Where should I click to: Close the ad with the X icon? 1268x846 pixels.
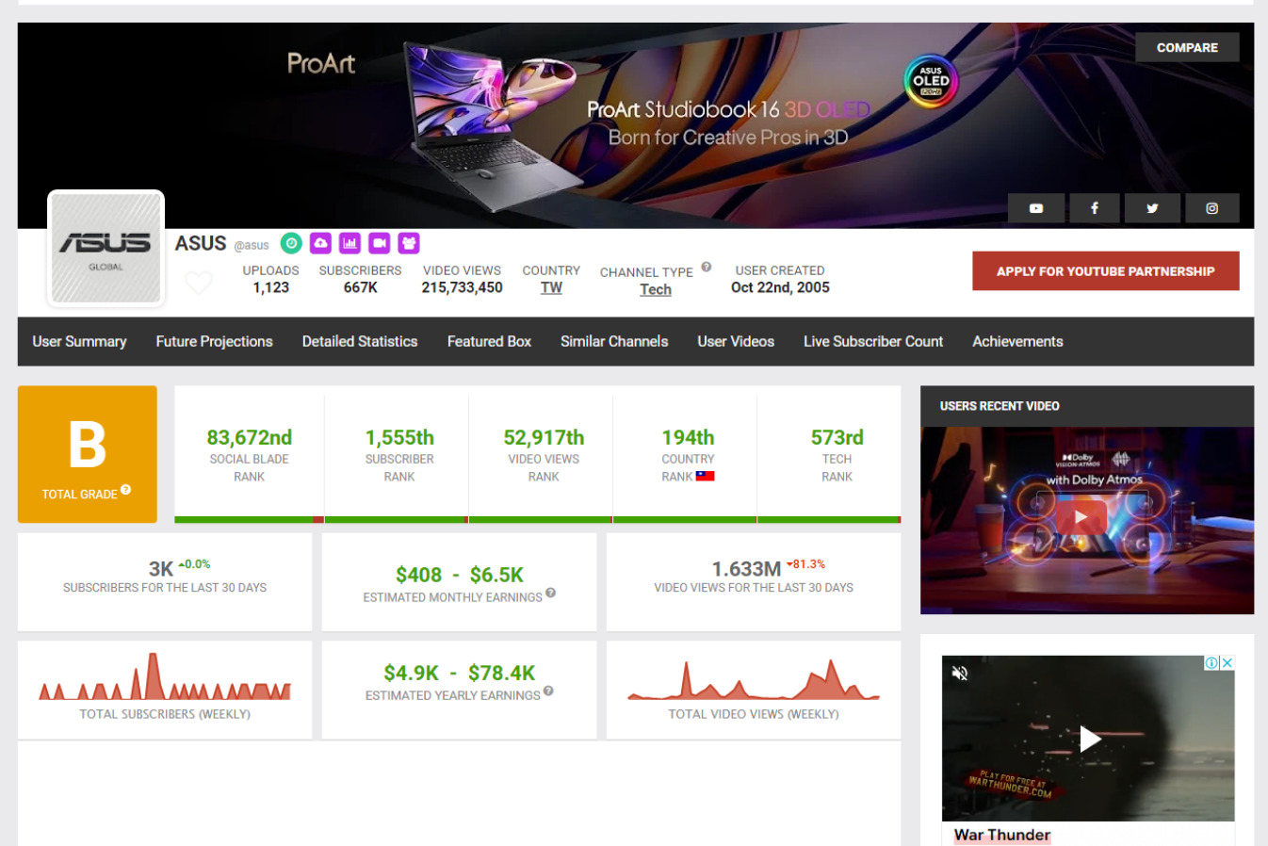pos(1227,663)
